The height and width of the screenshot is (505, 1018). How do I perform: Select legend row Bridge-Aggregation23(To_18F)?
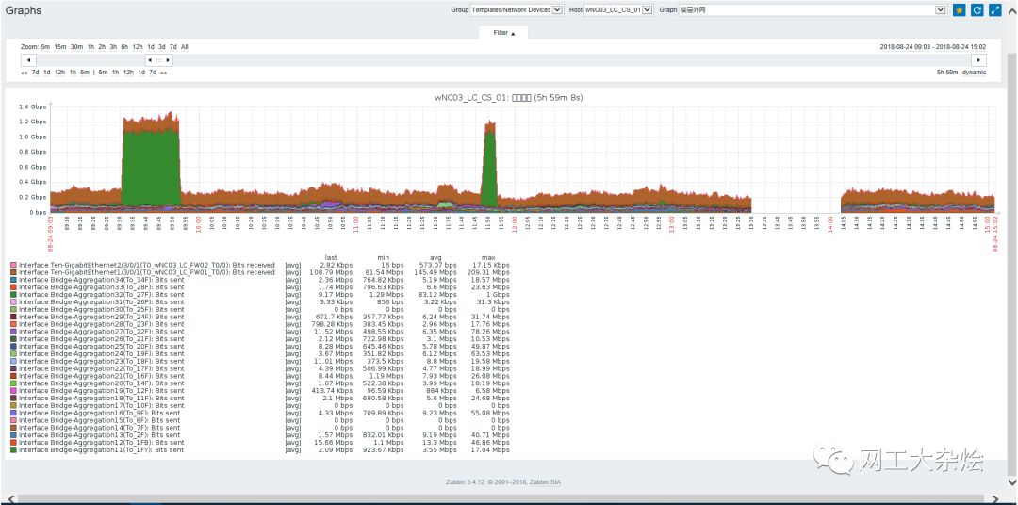[260, 361]
